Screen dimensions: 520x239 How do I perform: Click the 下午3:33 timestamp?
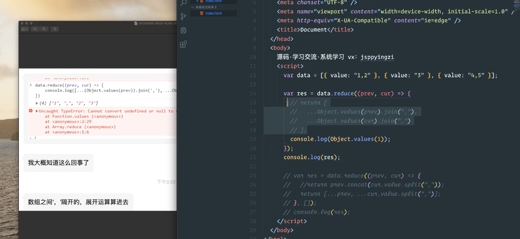(166, 182)
